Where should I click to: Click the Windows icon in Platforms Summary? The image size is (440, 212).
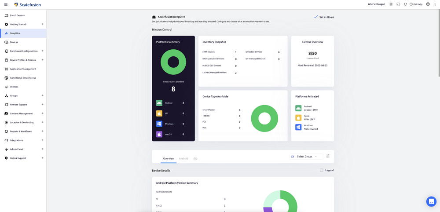[x=159, y=124]
